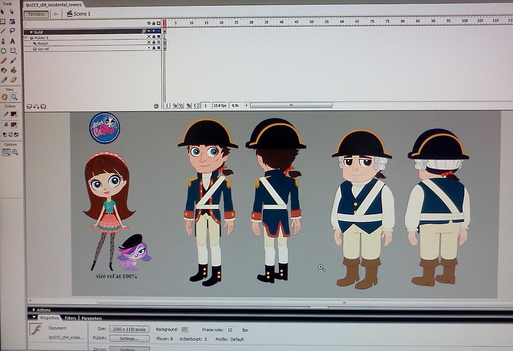Select the Zoom magnifier tool
The image size is (513, 351).
point(14,97)
